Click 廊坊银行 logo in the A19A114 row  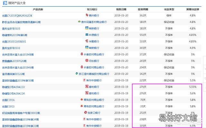tap(87, 93)
